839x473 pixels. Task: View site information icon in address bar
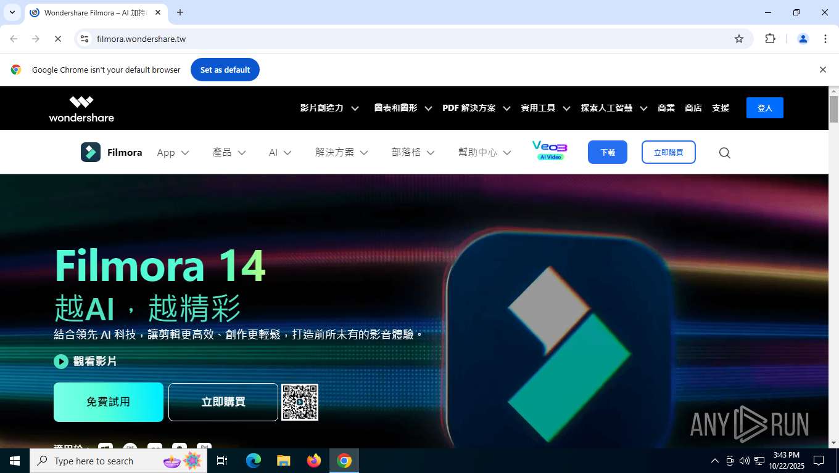tap(85, 39)
